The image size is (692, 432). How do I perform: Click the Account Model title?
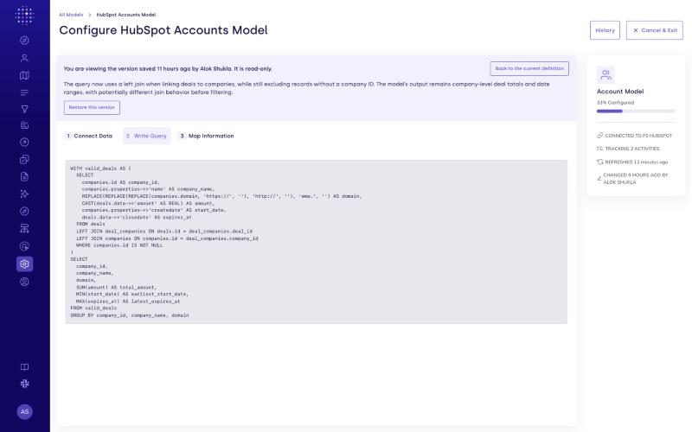(x=620, y=92)
